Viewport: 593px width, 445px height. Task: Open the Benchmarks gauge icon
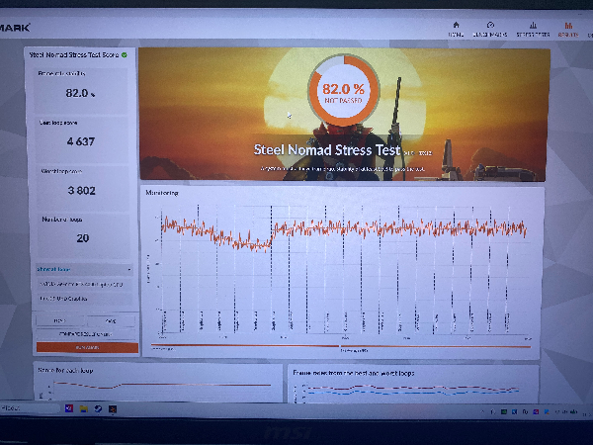(490, 26)
